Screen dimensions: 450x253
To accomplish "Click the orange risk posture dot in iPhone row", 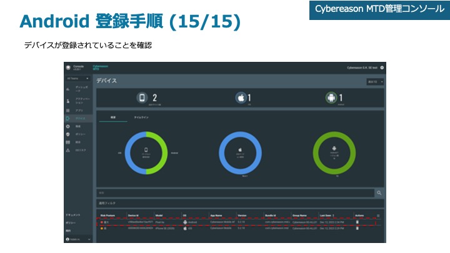I will (x=102, y=229).
